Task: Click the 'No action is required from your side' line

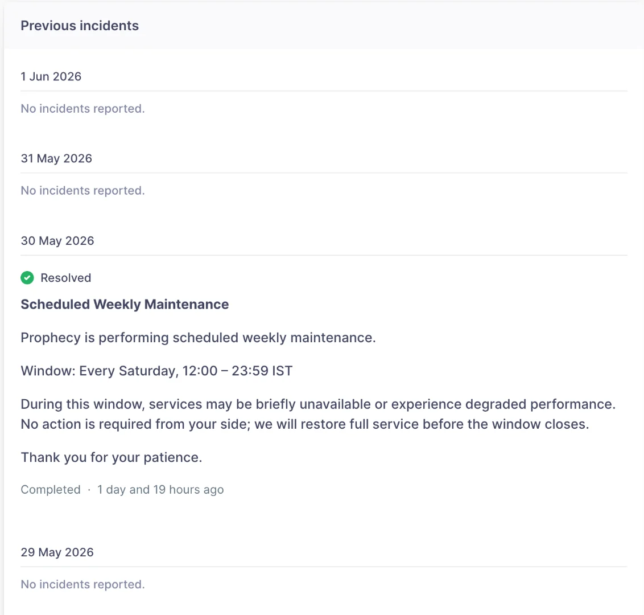Action: tap(305, 424)
